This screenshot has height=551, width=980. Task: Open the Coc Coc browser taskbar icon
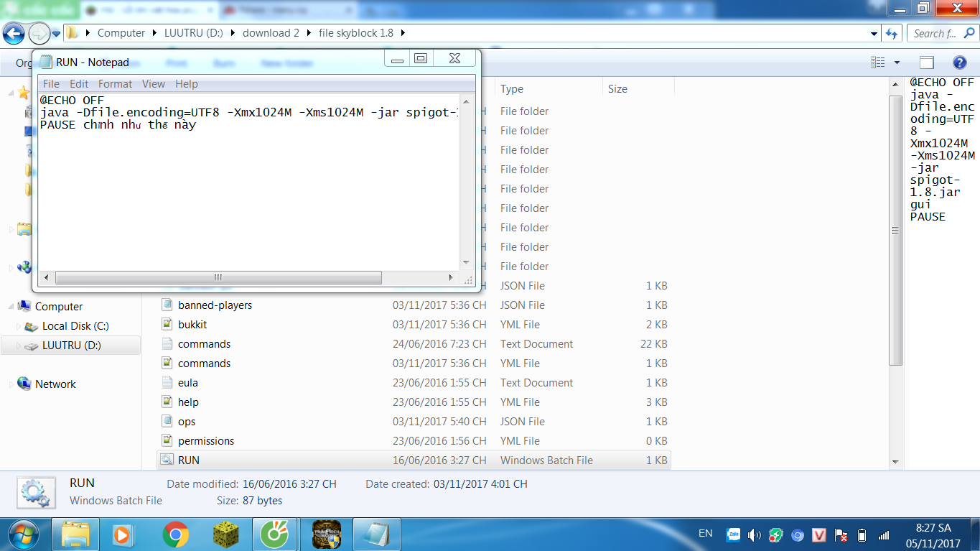click(274, 534)
